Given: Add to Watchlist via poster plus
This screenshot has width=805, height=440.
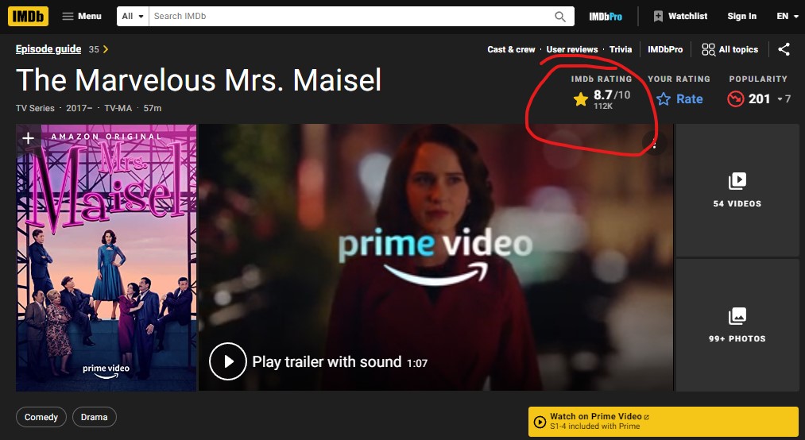Looking at the screenshot, I should (x=29, y=137).
